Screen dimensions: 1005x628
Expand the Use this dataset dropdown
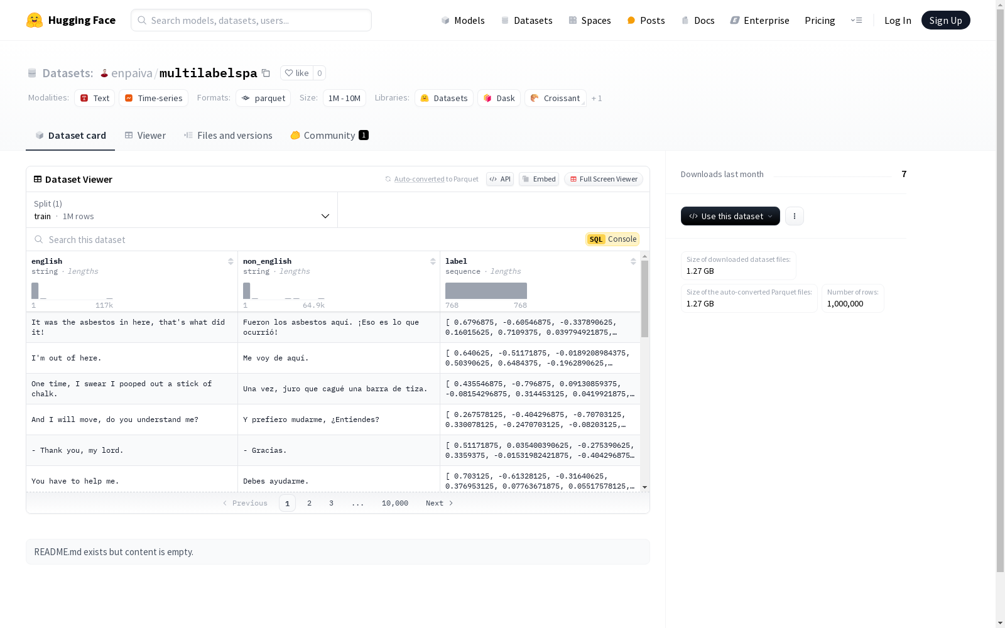pos(731,216)
